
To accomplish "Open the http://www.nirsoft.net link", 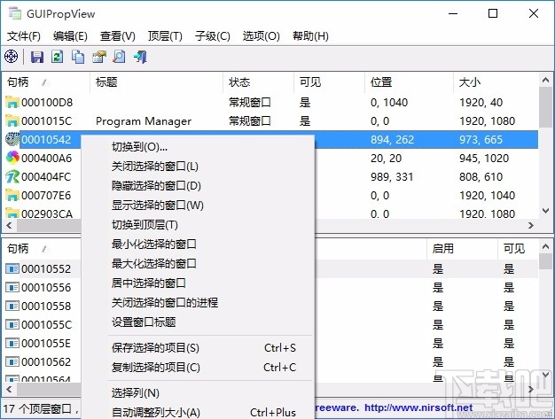I will click(x=418, y=407).
